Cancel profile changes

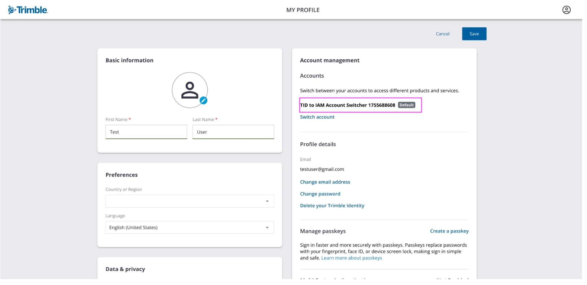[443, 34]
